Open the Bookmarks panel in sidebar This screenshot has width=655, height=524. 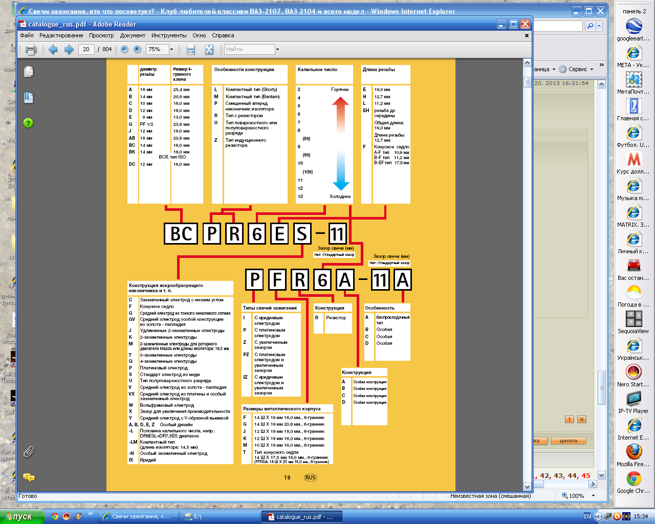click(29, 98)
